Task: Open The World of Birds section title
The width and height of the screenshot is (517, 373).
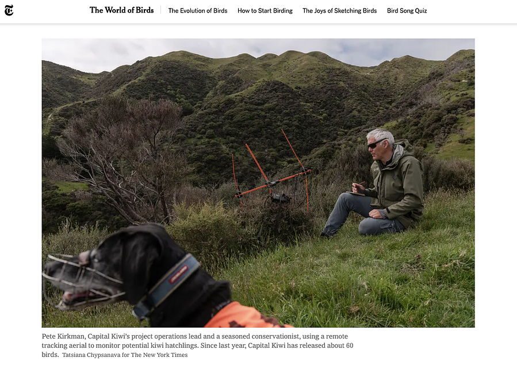Action: (122, 10)
